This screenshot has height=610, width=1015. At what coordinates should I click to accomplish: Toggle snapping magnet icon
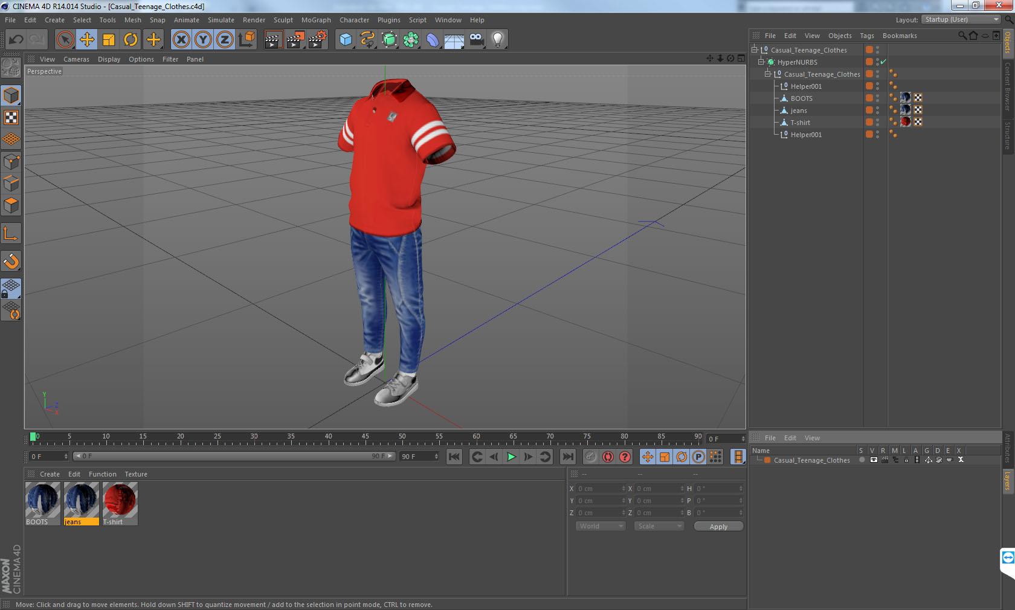pos(11,261)
